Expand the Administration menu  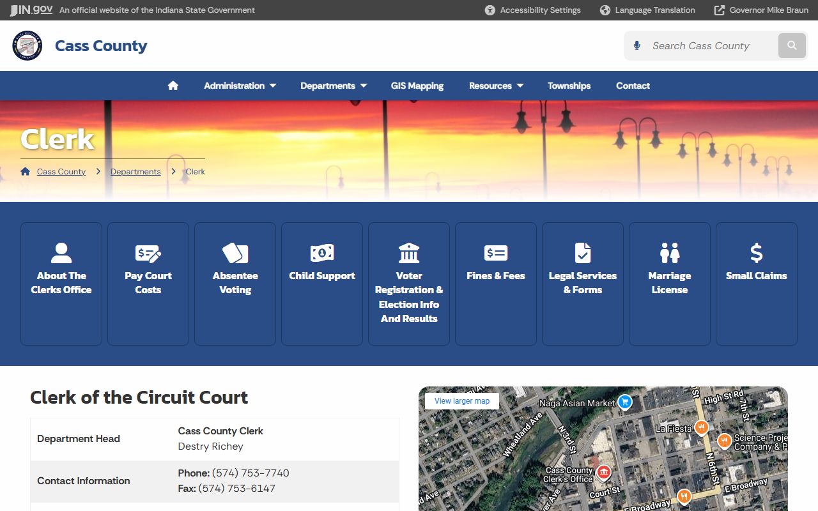click(240, 86)
